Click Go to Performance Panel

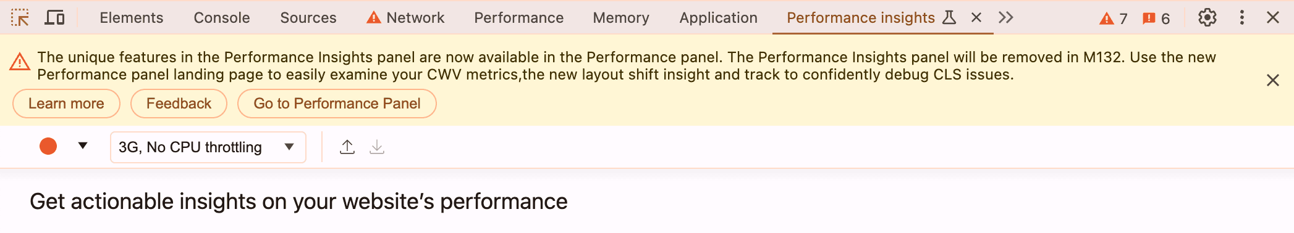point(337,104)
